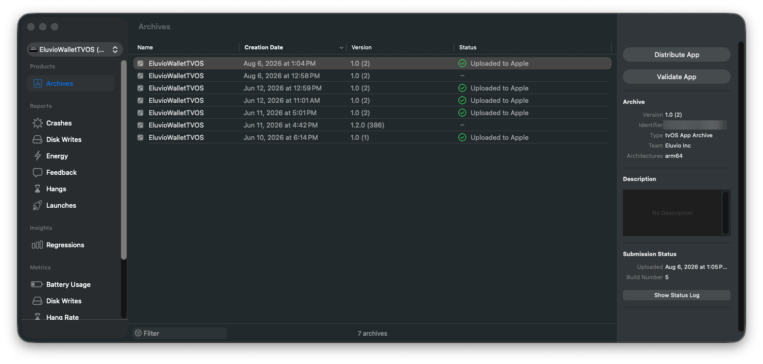Viewport: 763px width, 364px height.
Task: Click the Launches rocket icon
Action: tap(37, 205)
